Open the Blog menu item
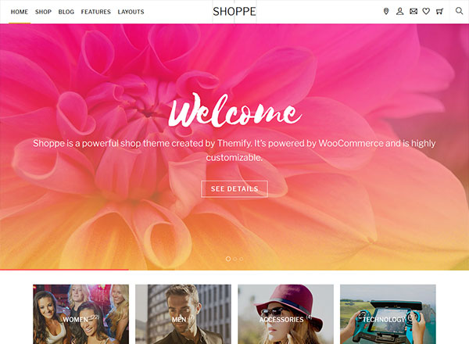The image size is (469, 344). click(66, 12)
